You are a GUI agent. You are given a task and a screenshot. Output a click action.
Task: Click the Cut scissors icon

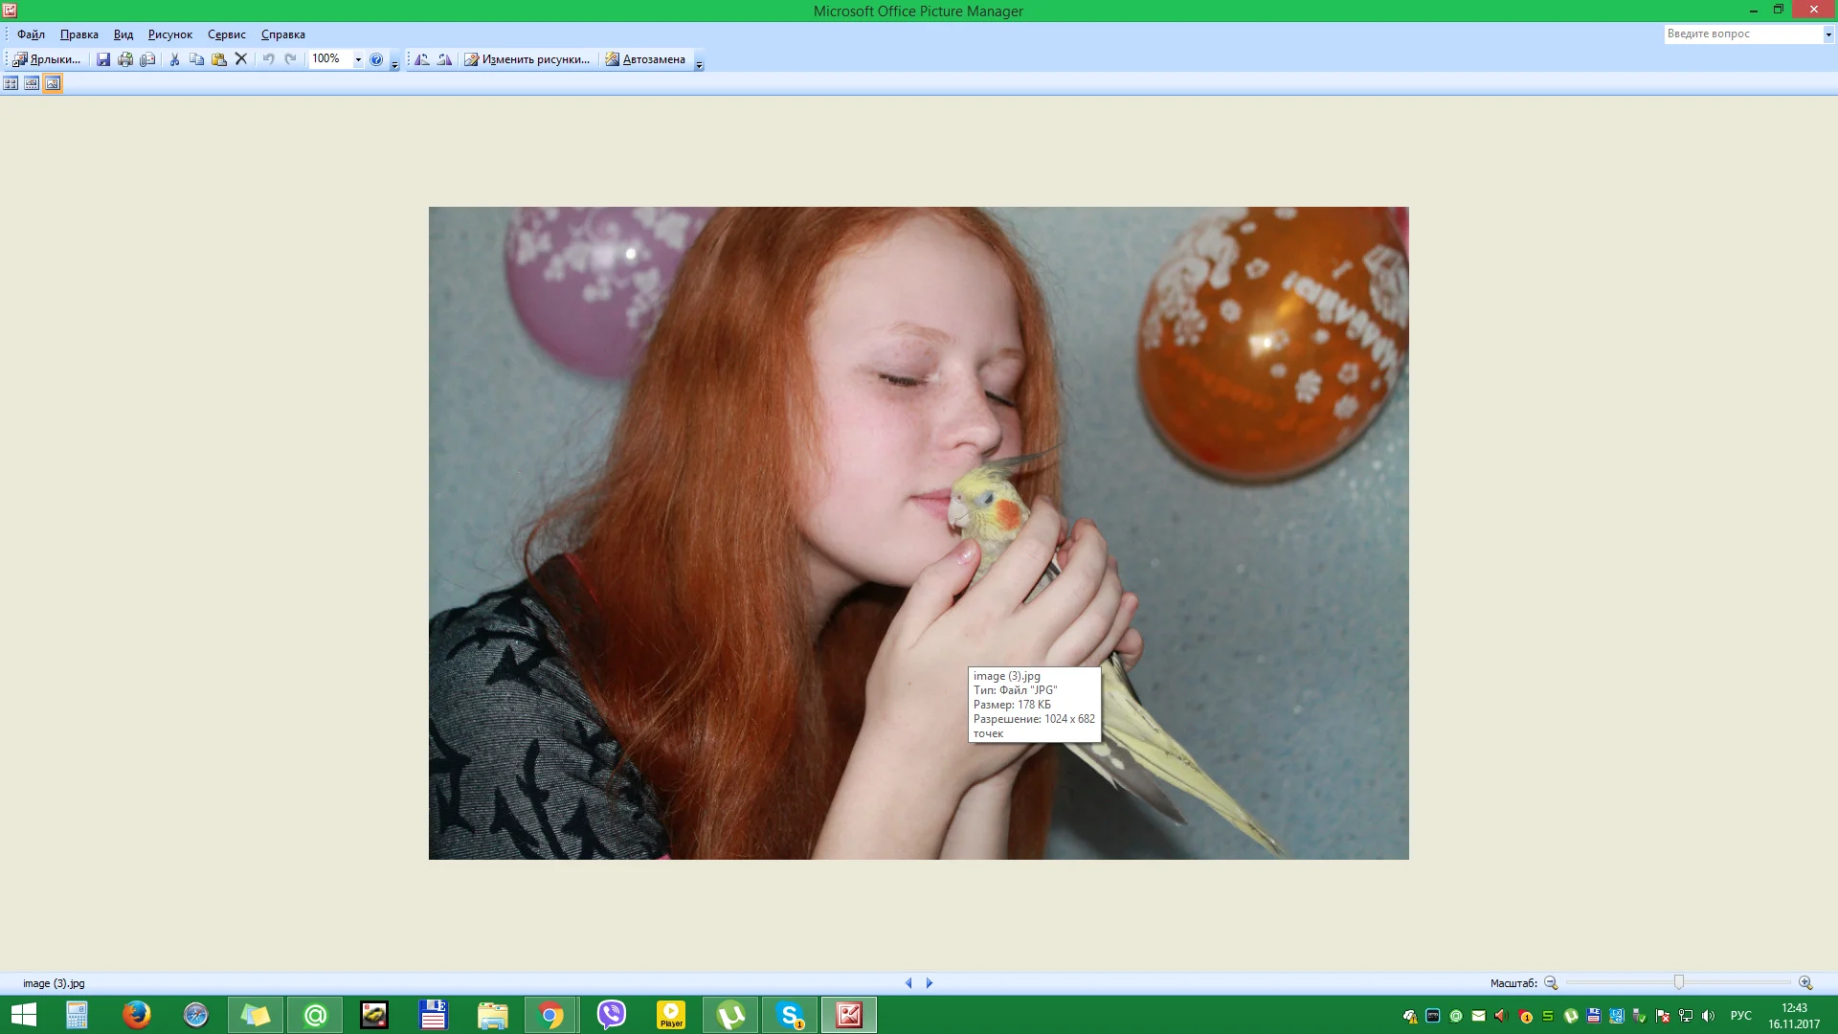[x=174, y=59]
